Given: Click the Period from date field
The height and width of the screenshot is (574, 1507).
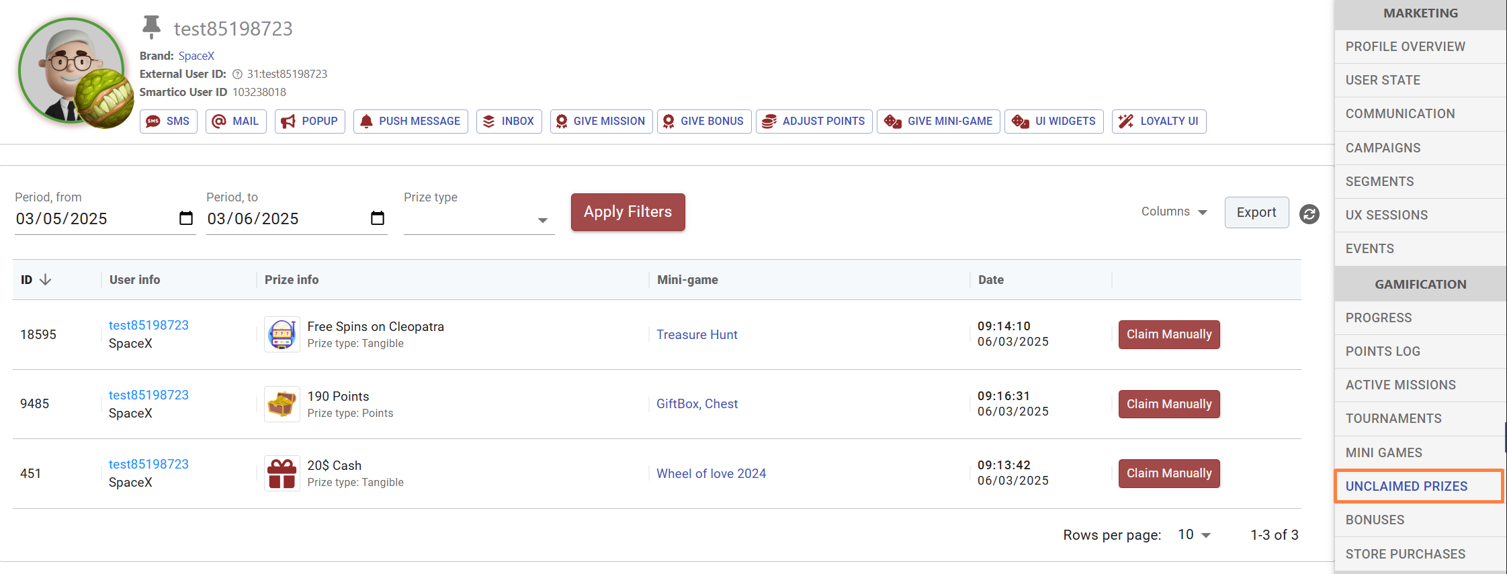Looking at the screenshot, I should (x=94, y=219).
